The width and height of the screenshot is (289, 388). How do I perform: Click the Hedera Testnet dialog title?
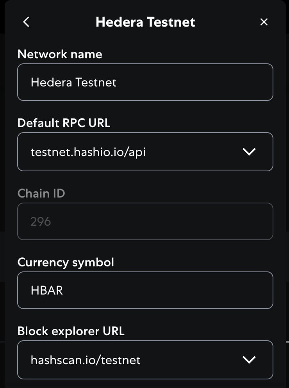145,22
